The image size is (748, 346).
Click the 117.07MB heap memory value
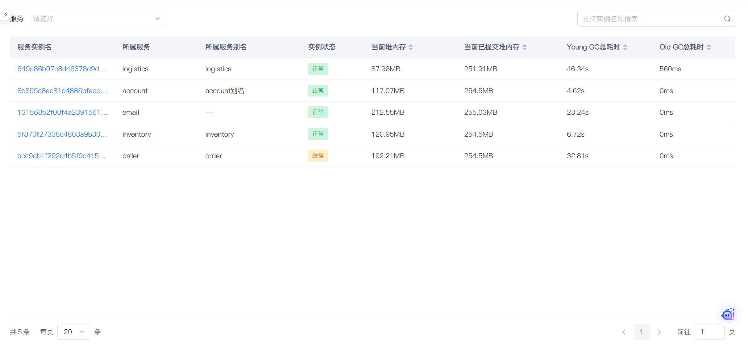pos(388,91)
